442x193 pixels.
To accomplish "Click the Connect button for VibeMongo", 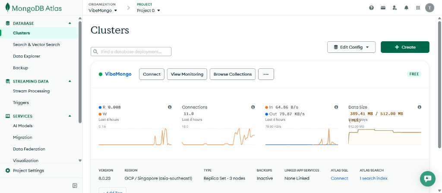I will pos(152,74).
